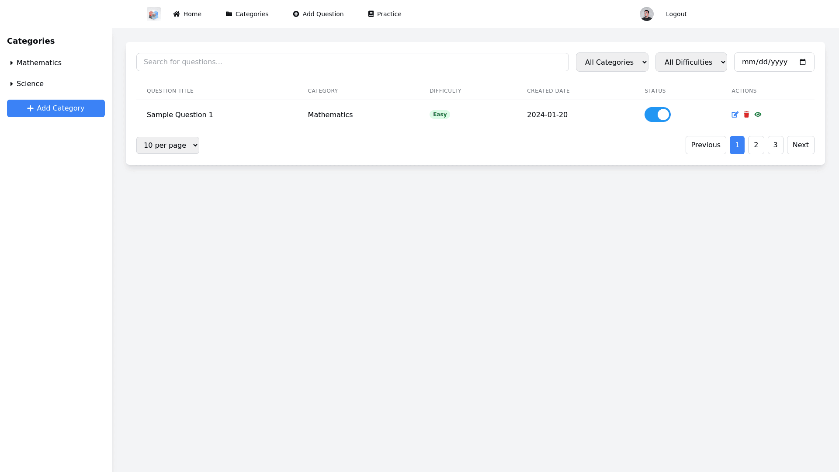Click the Next pagination button
Screen dimensions: 839x472
[800, 145]
